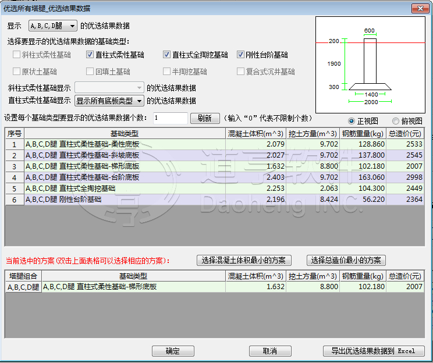
Task: Click the excavation cell 2.063
Action: [313, 188]
